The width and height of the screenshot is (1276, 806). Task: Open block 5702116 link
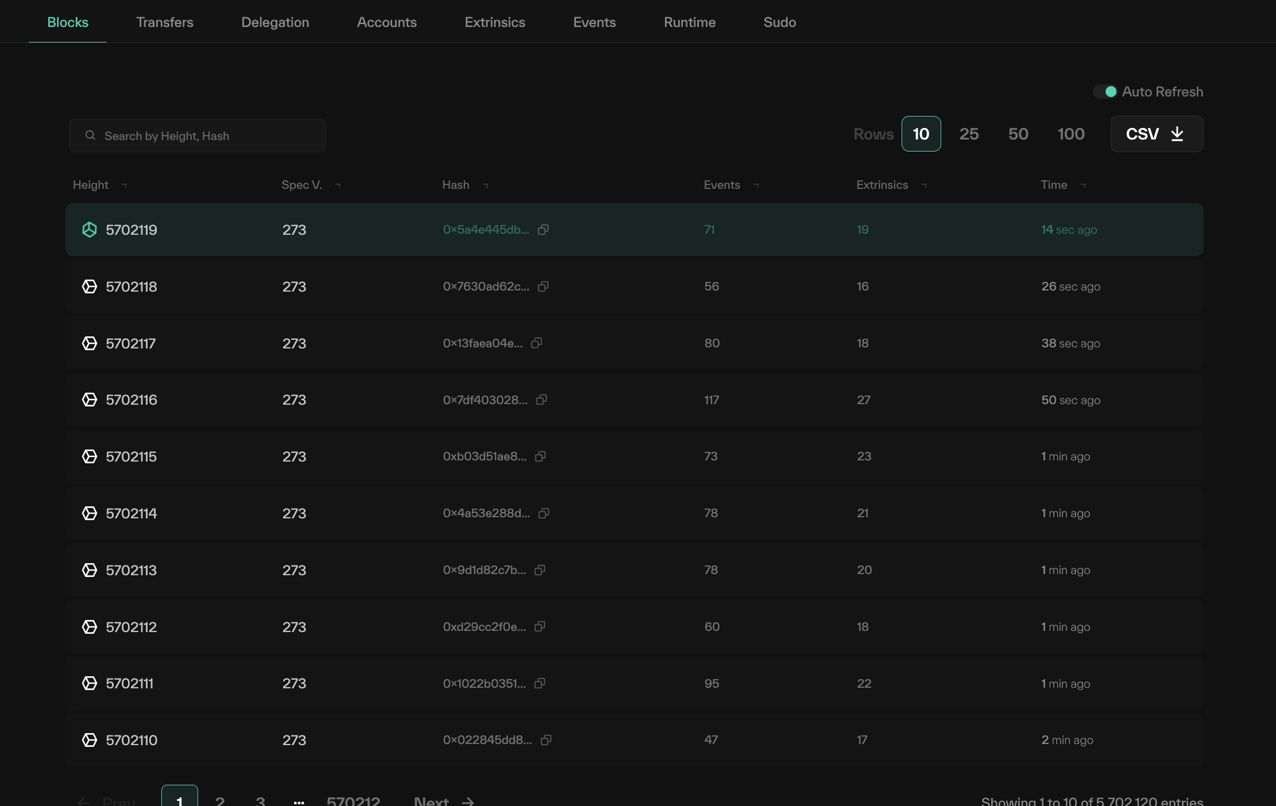131,400
